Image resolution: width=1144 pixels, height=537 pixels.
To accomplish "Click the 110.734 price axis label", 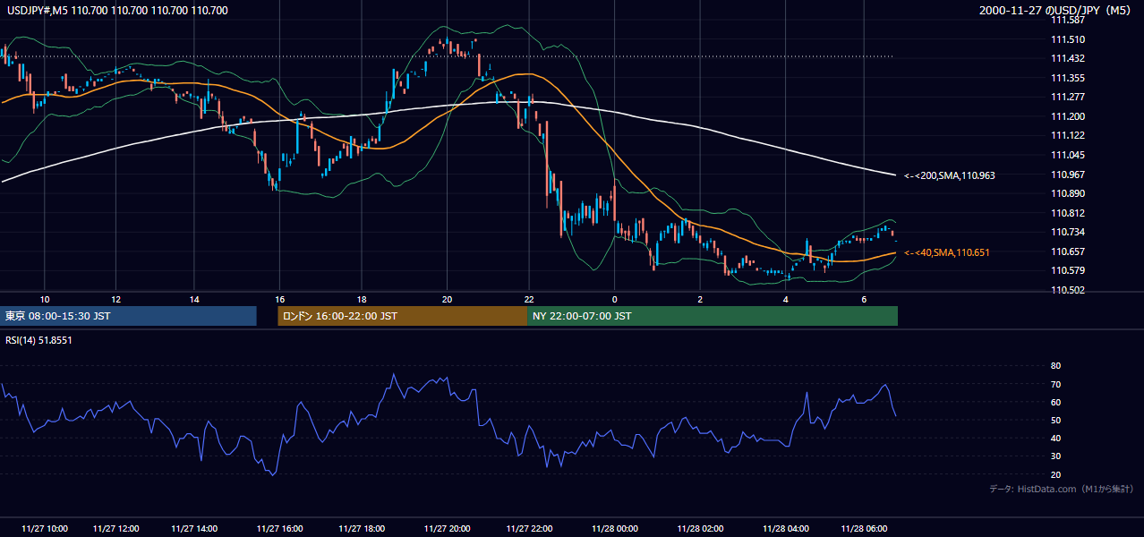I will click(1067, 232).
